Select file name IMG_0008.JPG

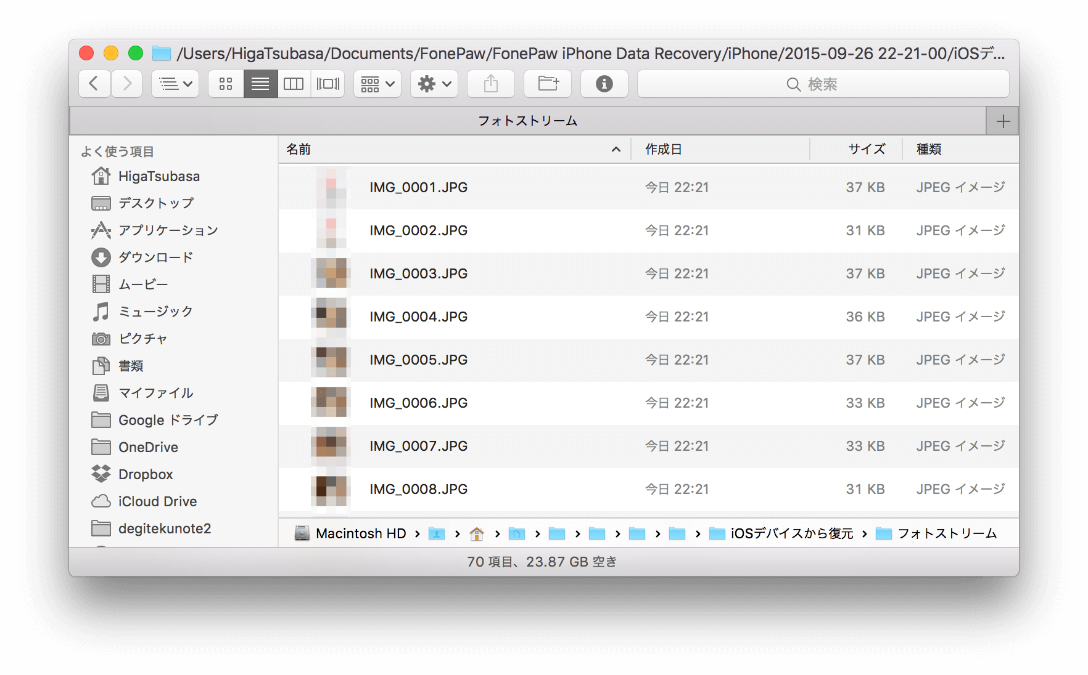(419, 489)
